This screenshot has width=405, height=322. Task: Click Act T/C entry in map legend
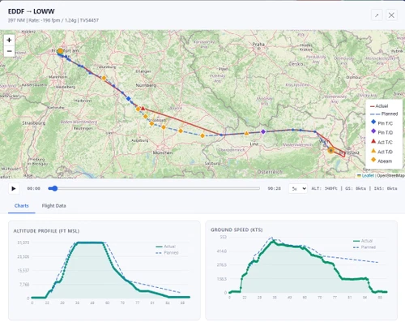382,142
